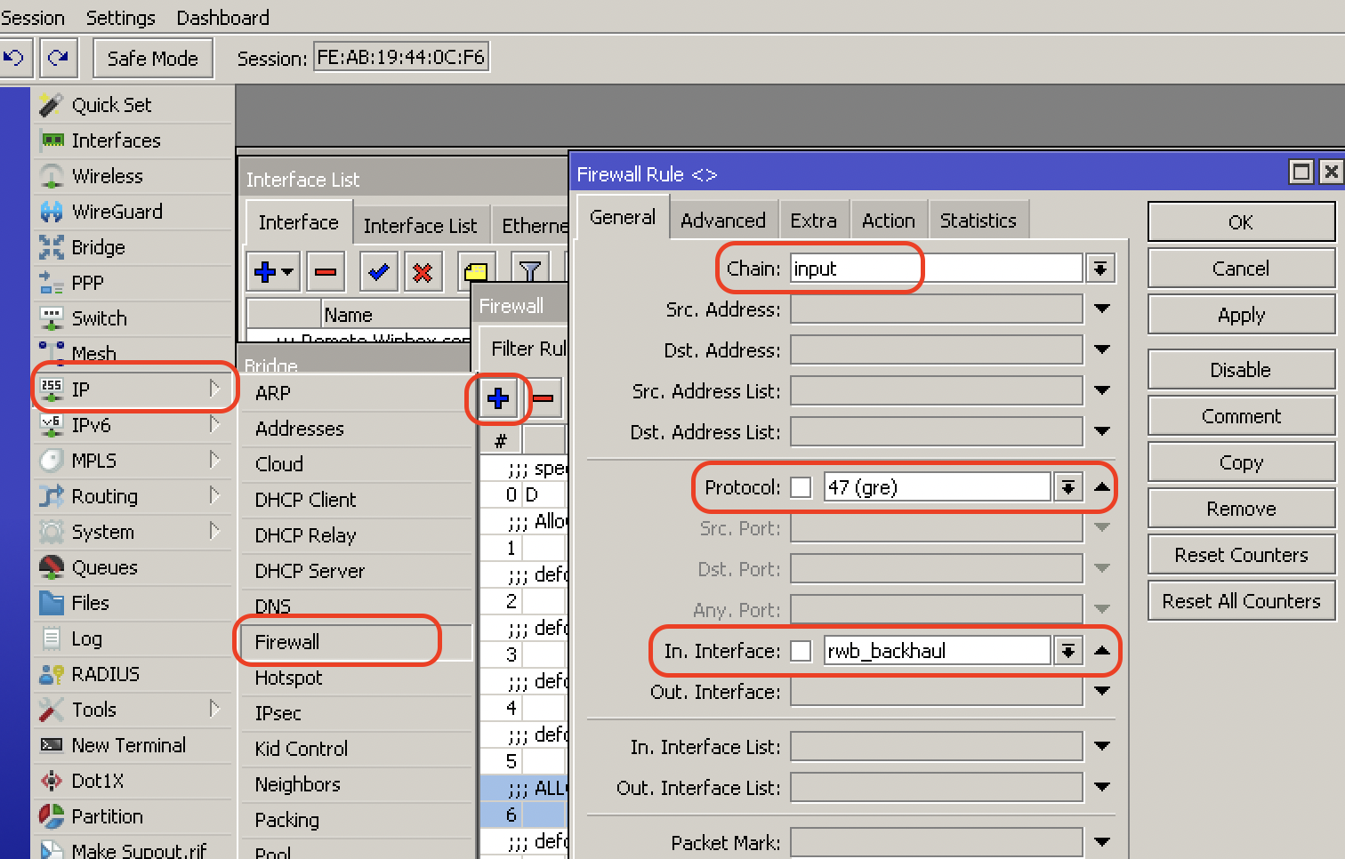Disable the selected interface using the red X icon
Viewport: 1345px width, 859px height.
tap(423, 271)
